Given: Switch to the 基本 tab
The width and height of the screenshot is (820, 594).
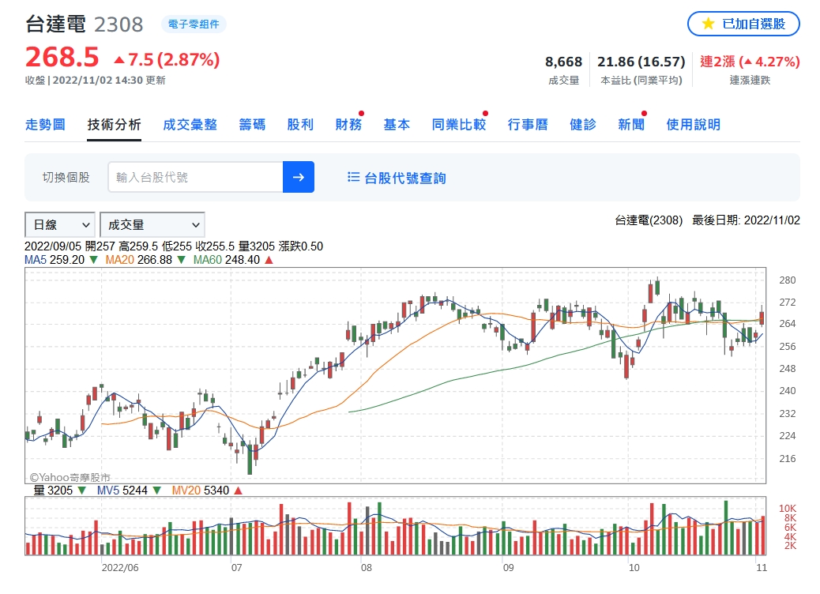Looking at the screenshot, I should click(397, 125).
